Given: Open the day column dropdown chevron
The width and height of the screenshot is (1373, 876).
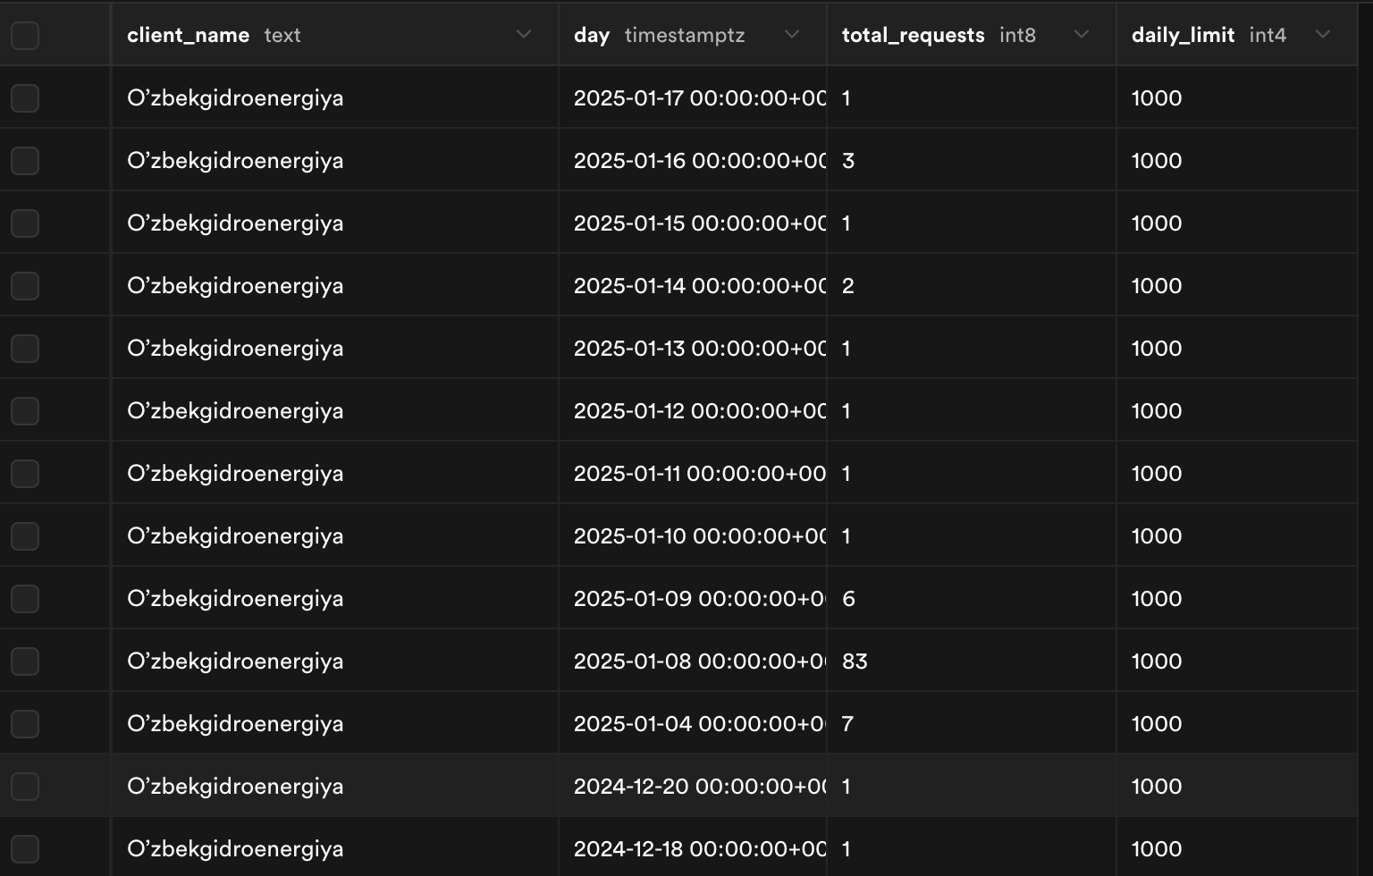Looking at the screenshot, I should tap(792, 35).
